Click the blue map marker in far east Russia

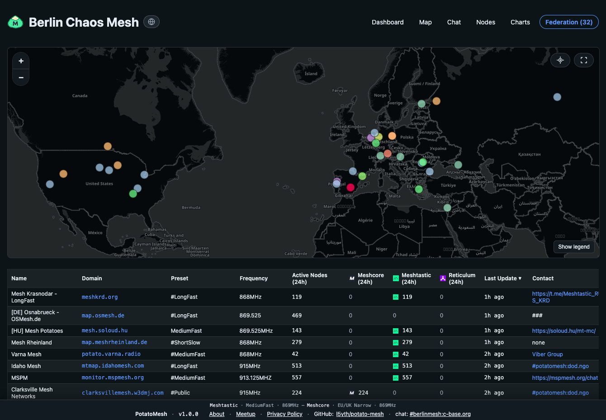[x=557, y=97]
